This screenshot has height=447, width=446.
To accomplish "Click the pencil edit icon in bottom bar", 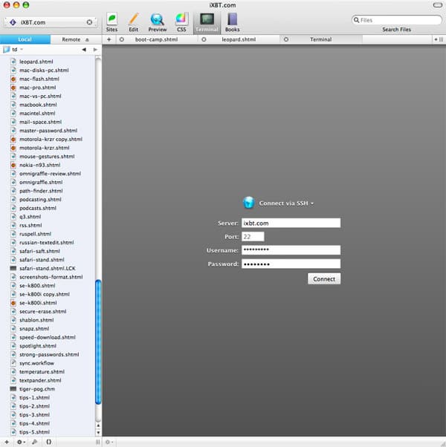I will [x=34, y=442].
